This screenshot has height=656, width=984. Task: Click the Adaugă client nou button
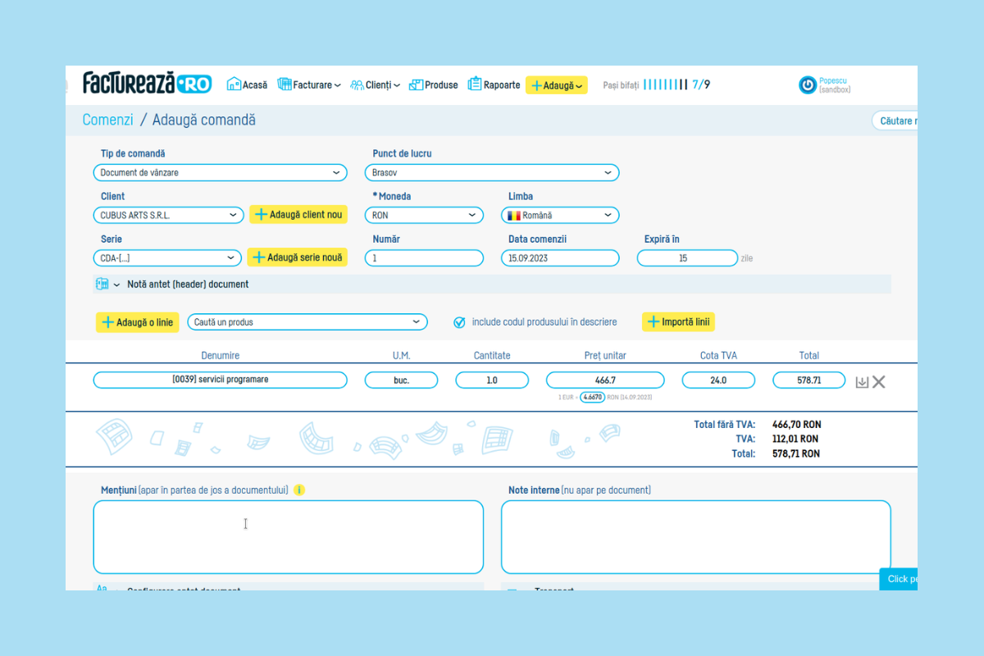click(298, 215)
